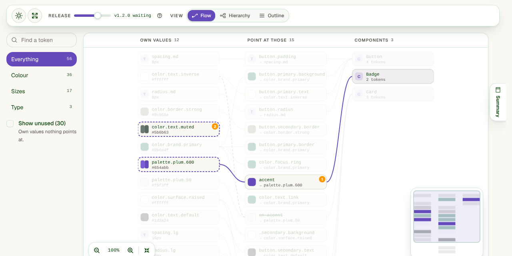Viewport: 512px width, 256px height.
Task: Select the button.primary.background alias node
Action: [x=286, y=77]
